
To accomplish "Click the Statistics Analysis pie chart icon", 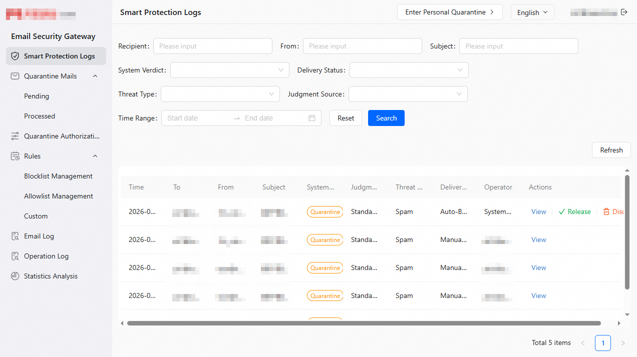I will pyautogui.click(x=15, y=276).
